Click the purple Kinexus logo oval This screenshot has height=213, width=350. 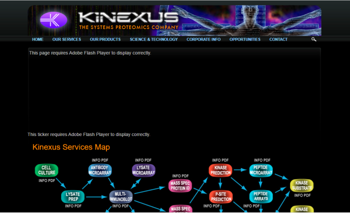53,20
